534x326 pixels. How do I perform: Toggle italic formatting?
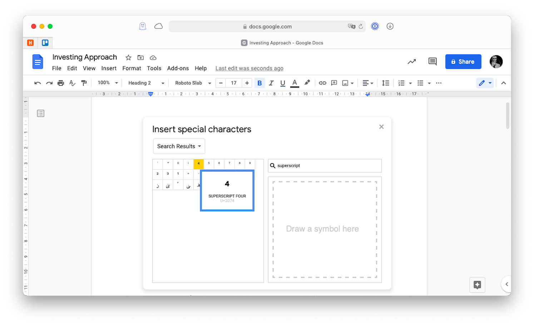271,83
